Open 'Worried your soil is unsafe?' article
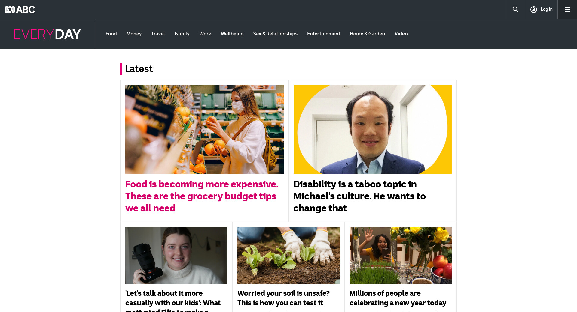The width and height of the screenshot is (577, 312). (x=283, y=298)
